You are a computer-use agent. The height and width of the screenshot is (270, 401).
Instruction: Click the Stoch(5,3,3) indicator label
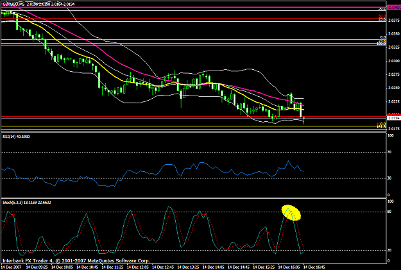click(x=27, y=203)
